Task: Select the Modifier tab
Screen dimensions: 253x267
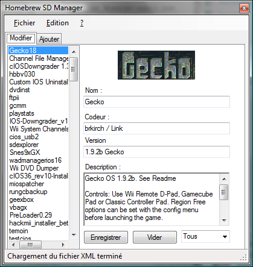Action: pyautogui.click(x=21, y=38)
